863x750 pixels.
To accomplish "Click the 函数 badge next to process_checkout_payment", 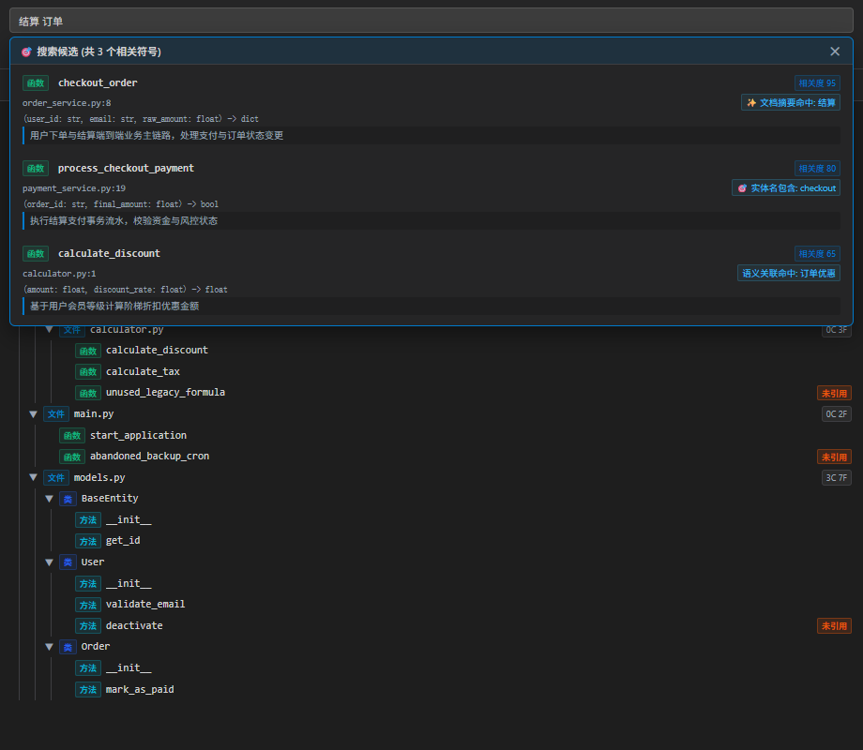I will click(x=36, y=169).
